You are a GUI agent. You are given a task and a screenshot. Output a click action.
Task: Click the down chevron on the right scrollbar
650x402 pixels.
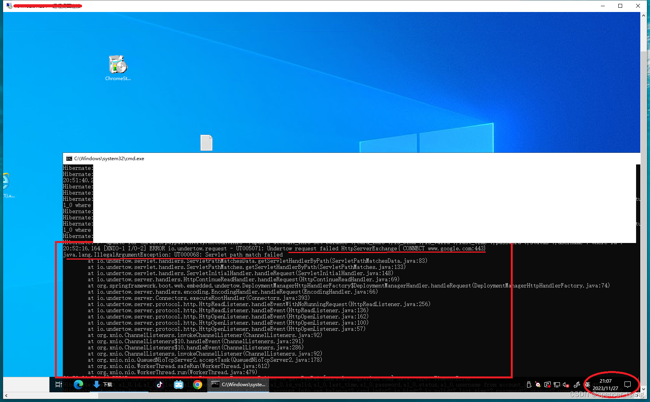(x=644, y=389)
